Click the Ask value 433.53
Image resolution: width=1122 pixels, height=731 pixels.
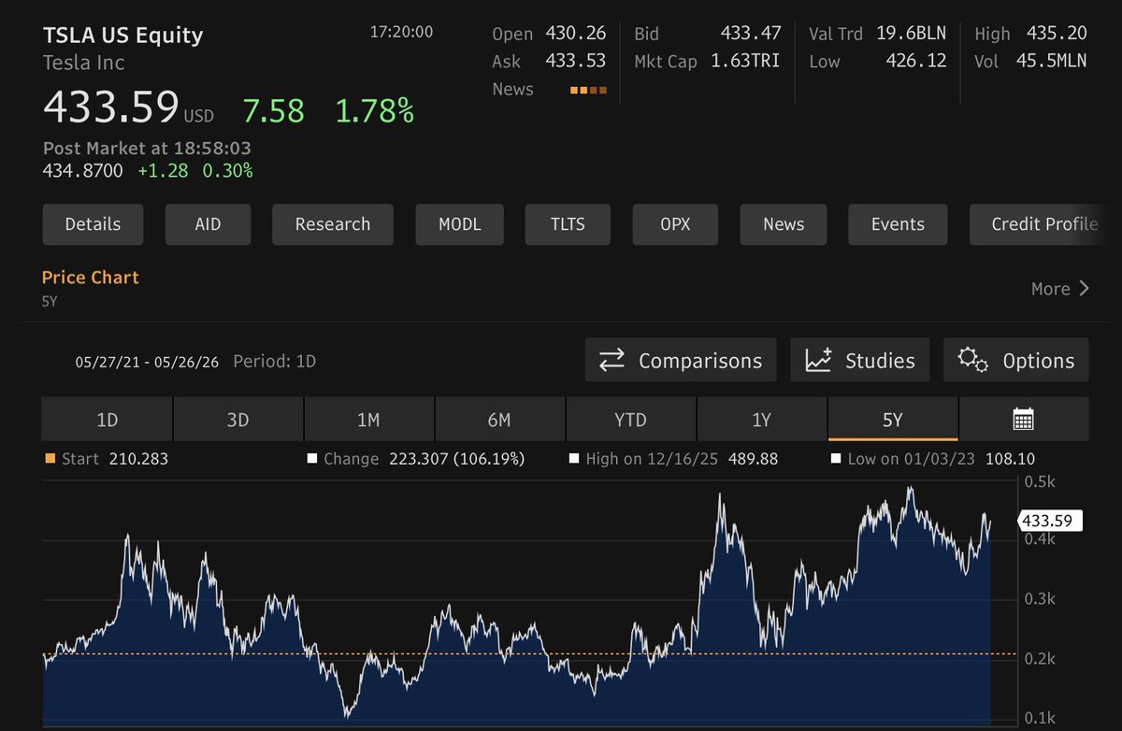(575, 61)
